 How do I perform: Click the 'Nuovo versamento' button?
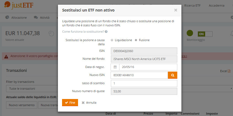click(22, 105)
